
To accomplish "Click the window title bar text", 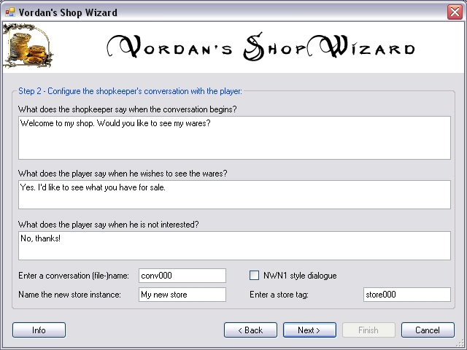I will click(68, 12).
